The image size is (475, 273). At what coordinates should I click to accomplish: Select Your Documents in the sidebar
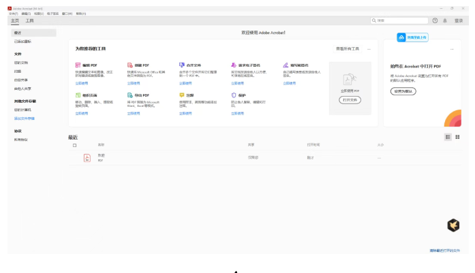click(21, 63)
